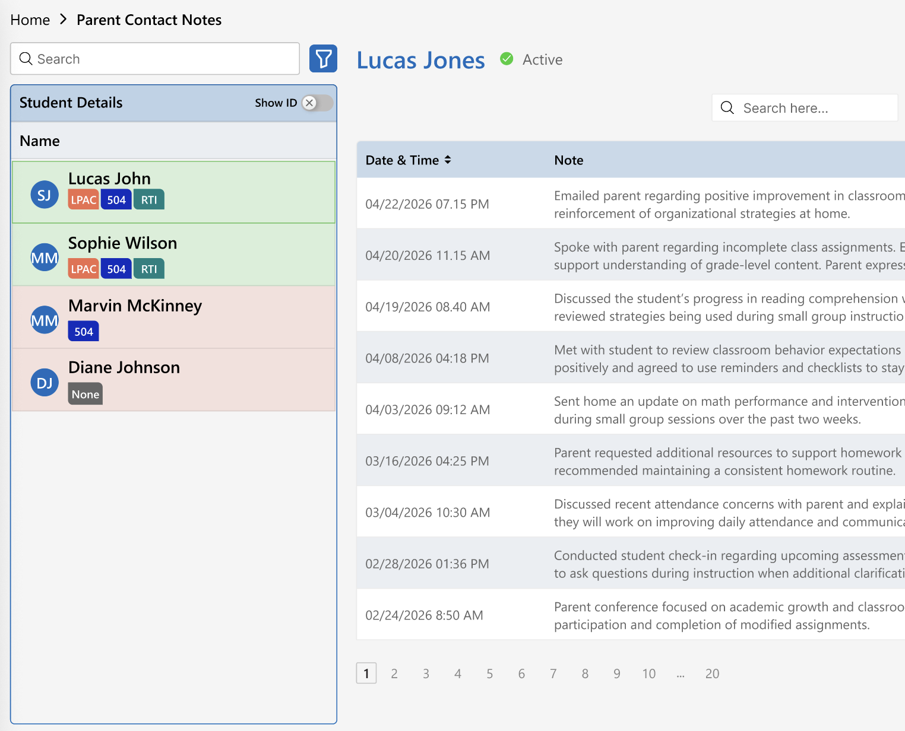Open the student filter funnel icon
Image resolution: width=905 pixels, height=731 pixels.
[323, 59]
